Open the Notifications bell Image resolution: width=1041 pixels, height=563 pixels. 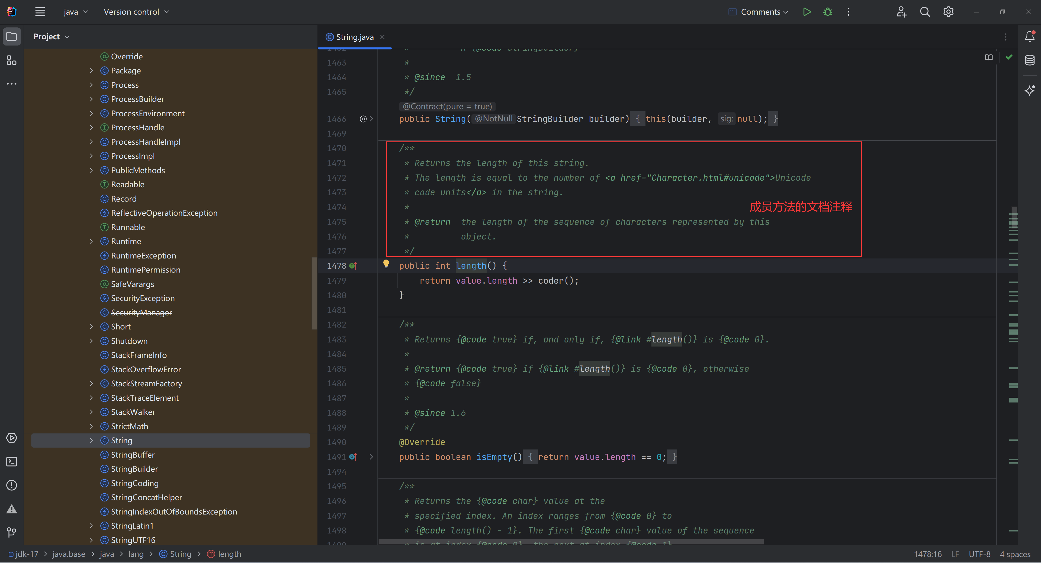click(x=1030, y=36)
